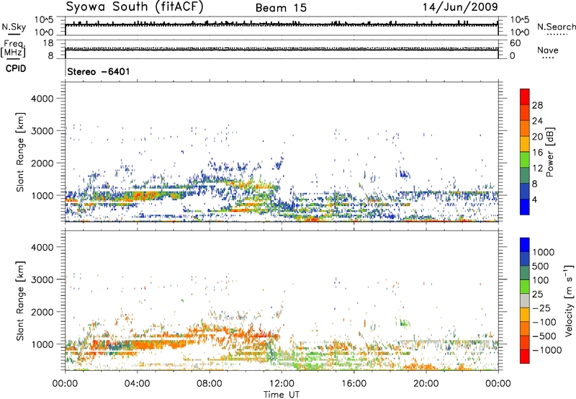Select the light green segment of power colorbar
Image resolution: width=576 pixels, height=399 pixels.
[x=525, y=160]
